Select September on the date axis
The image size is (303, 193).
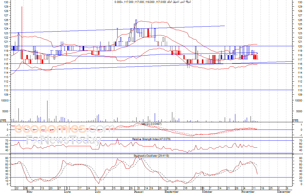(x=172, y=192)
